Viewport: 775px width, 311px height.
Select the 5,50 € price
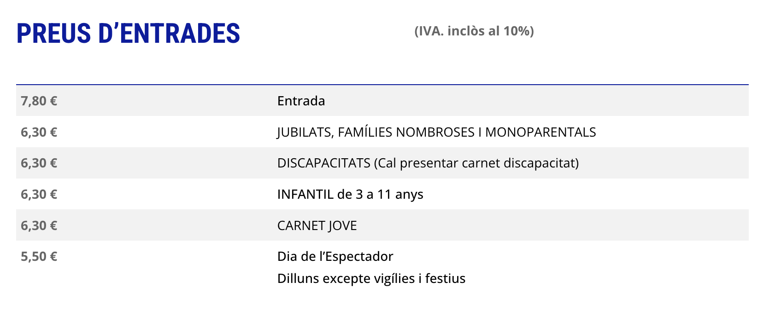coord(39,256)
